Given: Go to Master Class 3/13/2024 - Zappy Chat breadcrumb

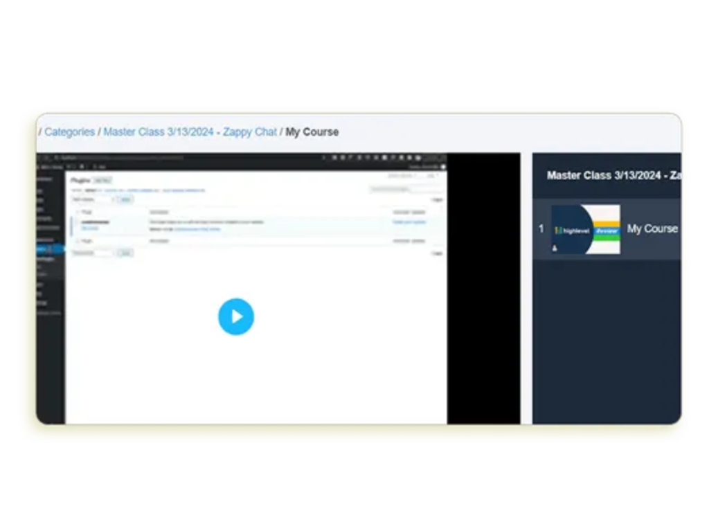Looking at the screenshot, I should (x=190, y=132).
